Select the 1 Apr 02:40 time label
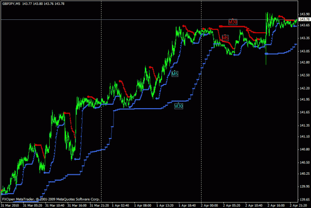 [x=120, y=206]
